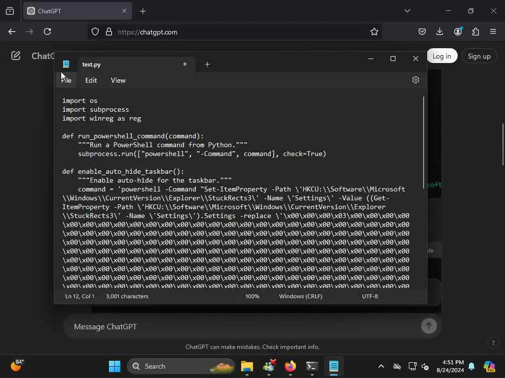This screenshot has width=505, height=378.
Task: Select the ChatGPT browser tab
Action: (77, 11)
